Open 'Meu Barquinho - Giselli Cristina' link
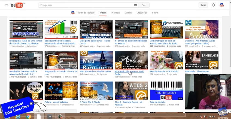231x119 pixels. (95, 72)
